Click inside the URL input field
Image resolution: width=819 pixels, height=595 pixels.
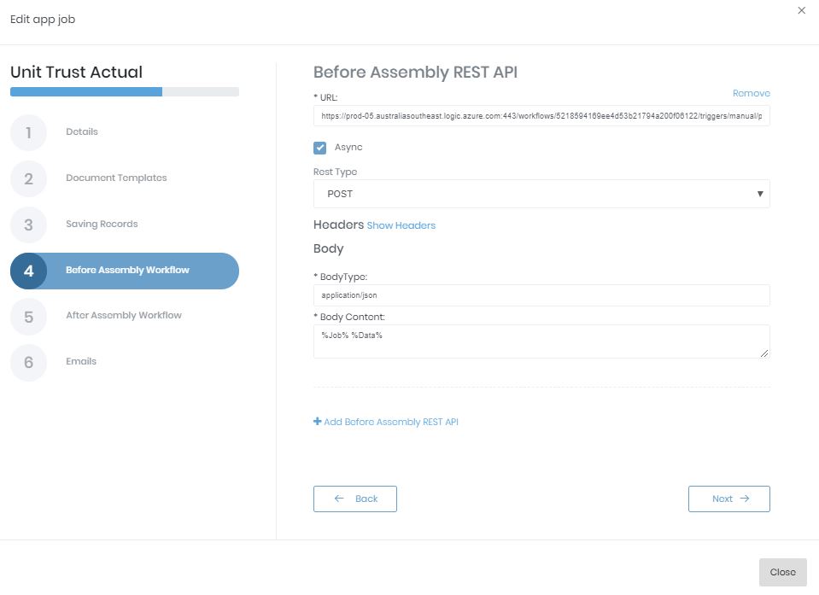pos(540,115)
